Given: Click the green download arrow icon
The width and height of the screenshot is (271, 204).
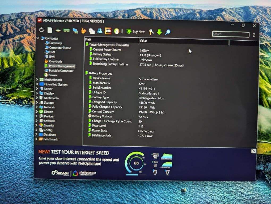Looking at the screenshot, I should (159, 32).
